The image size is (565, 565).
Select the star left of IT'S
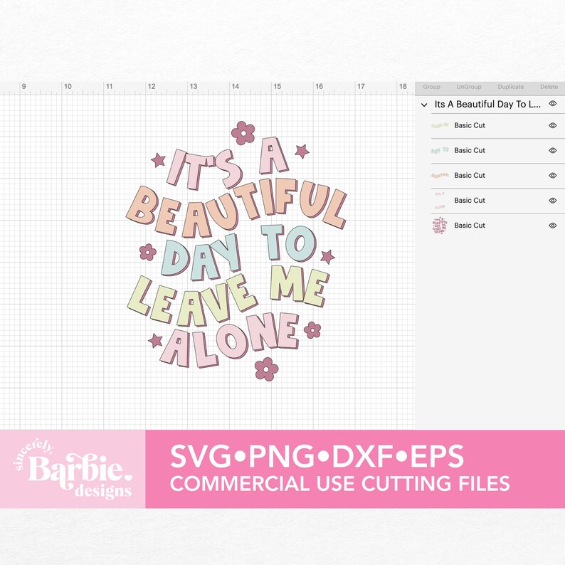pos(158,159)
